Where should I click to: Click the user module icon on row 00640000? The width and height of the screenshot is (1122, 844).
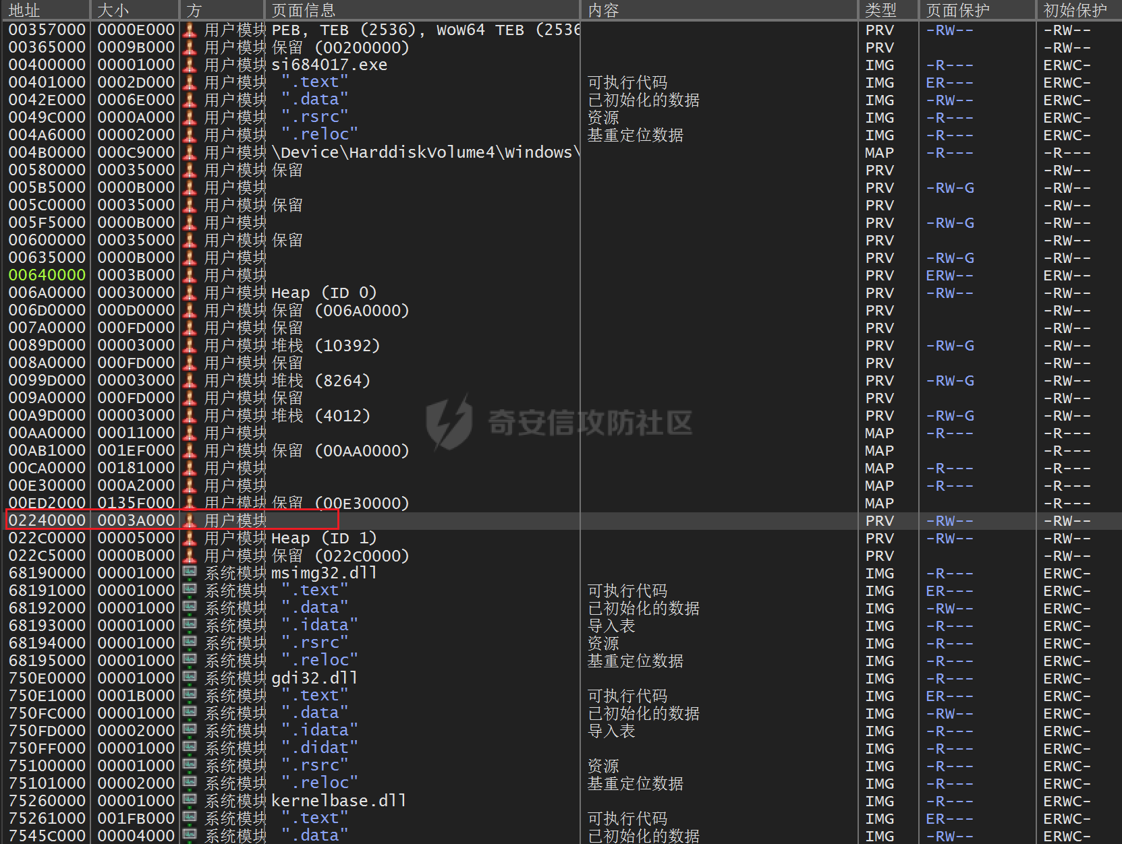pos(190,276)
